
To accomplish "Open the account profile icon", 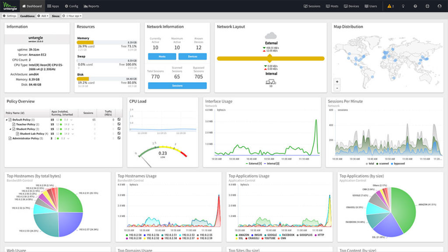I will point(439,6).
